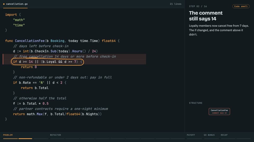Click the 'STEP 02 / 16' indicator
This screenshot has width=254, height=142.
pyautogui.click(x=198, y=6)
